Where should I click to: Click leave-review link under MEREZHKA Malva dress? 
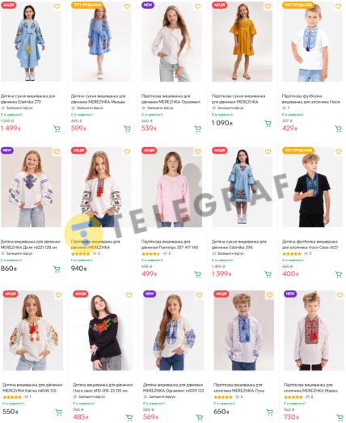tap(90, 108)
